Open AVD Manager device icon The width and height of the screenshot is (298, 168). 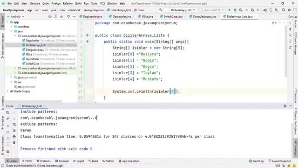pyautogui.click(x=271, y=10)
